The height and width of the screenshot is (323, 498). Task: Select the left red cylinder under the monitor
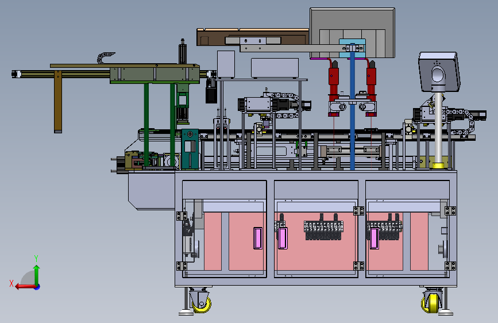click(x=334, y=88)
